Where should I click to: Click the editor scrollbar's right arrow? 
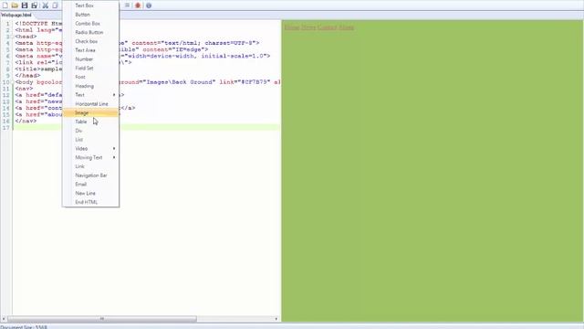[276, 319]
